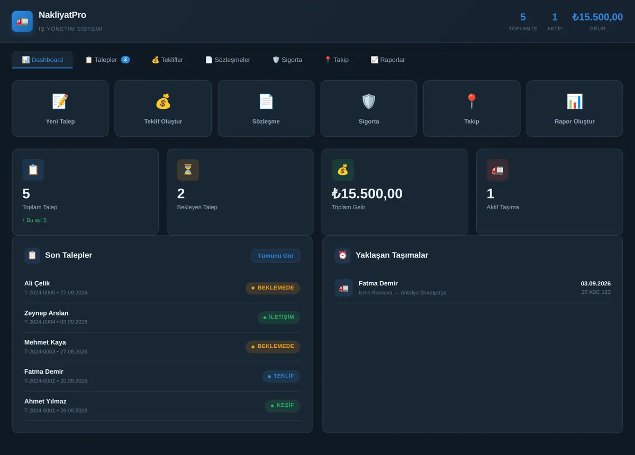Click the NakliyatPro truck logo icon
The width and height of the screenshot is (635, 455).
coord(22,22)
